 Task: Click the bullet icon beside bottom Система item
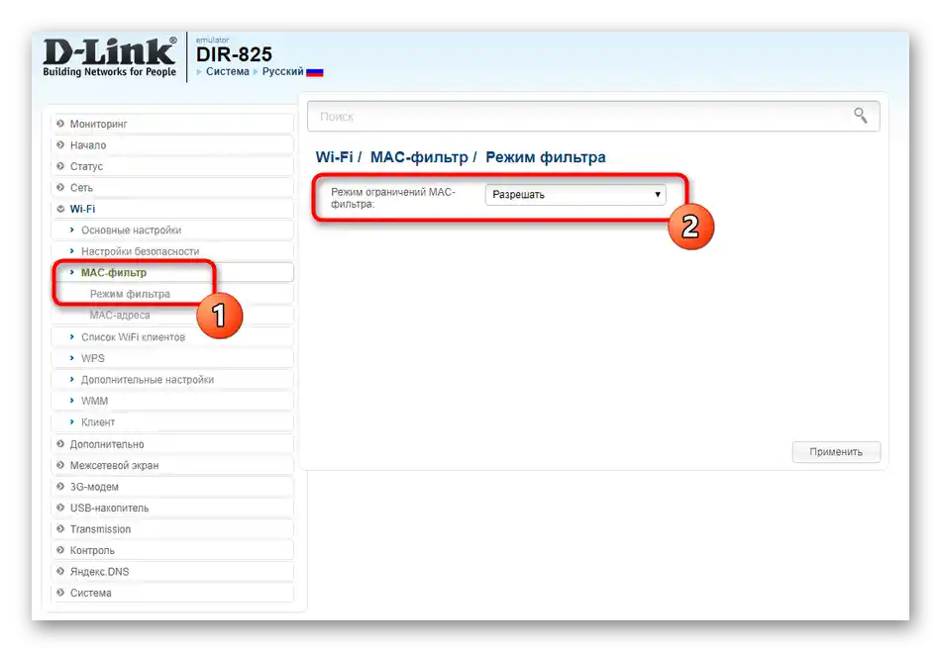point(60,593)
